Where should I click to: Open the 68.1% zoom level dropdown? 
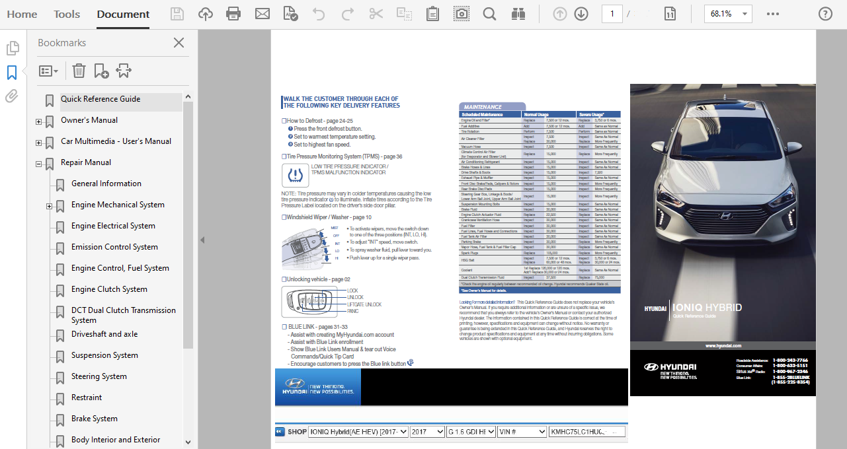[727, 13]
